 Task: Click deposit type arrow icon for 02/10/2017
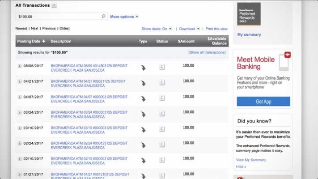(143, 161)
